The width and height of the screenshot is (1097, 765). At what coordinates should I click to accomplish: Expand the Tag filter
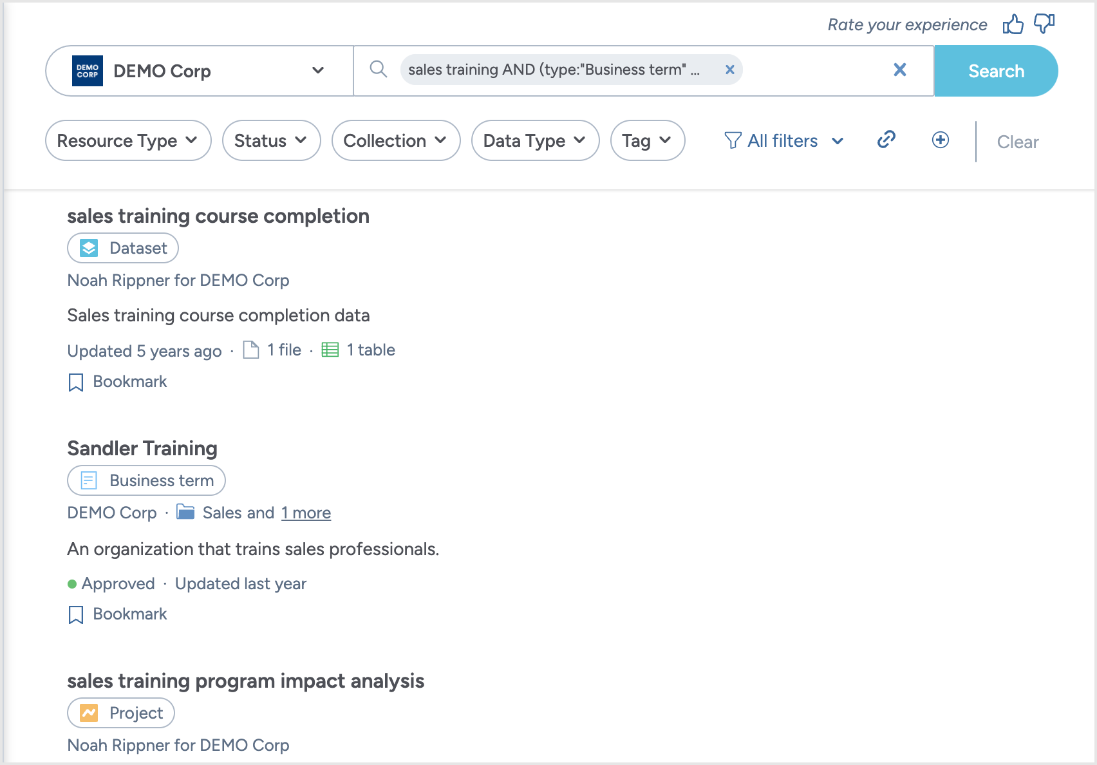click(647, 140)
